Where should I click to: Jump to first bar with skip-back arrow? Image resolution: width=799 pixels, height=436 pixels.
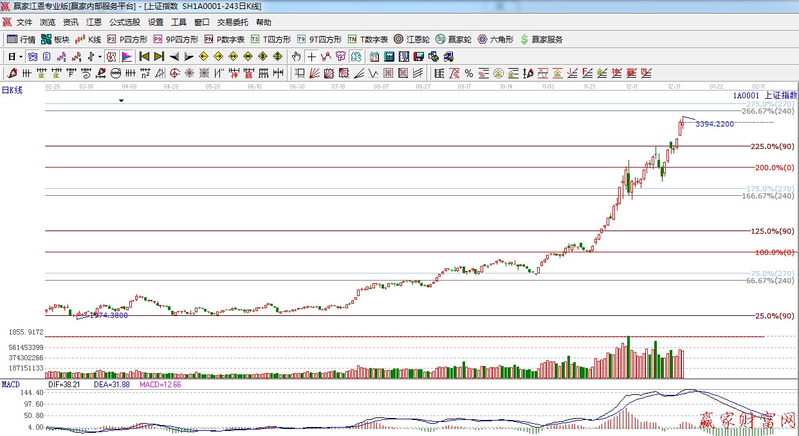click(144, 57)
